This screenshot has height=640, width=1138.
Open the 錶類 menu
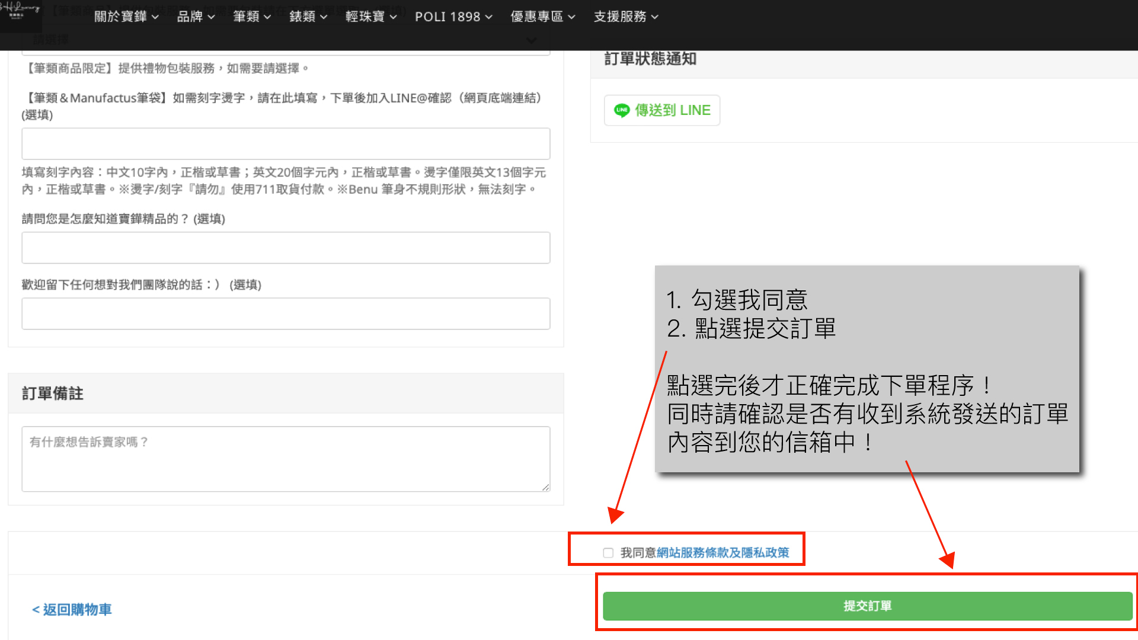(x=308, y=17)
